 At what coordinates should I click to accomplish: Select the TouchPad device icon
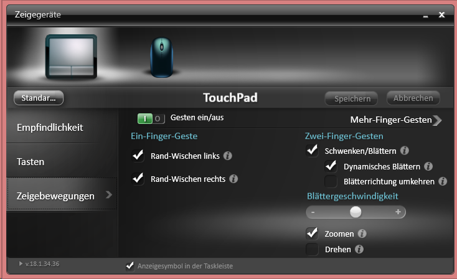[72, 56]
